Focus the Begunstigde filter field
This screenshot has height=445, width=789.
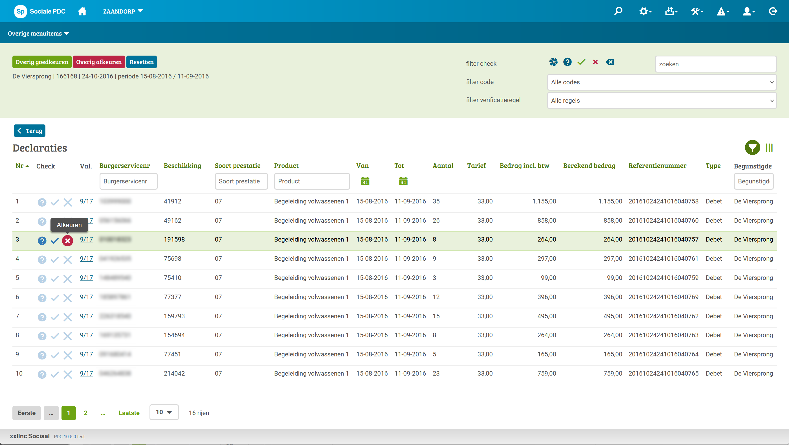753,181
